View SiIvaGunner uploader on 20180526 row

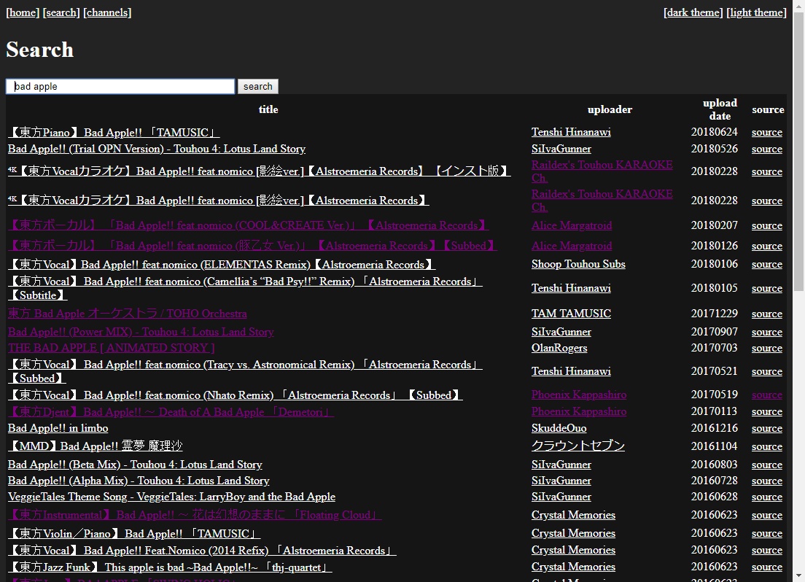click(561, 149)
